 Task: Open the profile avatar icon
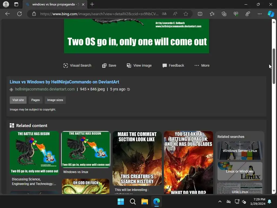tap(6, 4)
